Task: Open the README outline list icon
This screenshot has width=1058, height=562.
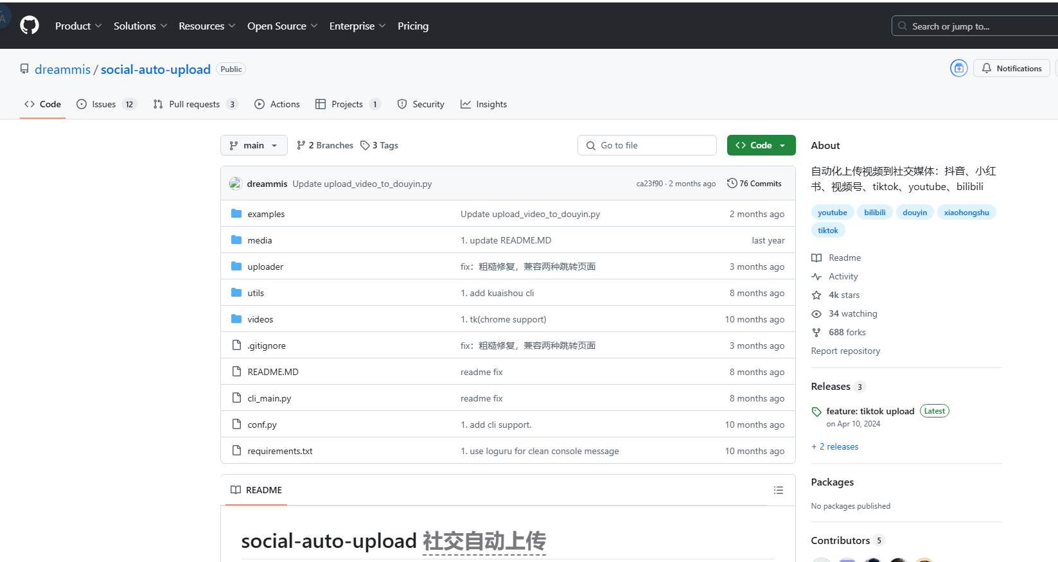Action: 779,490
